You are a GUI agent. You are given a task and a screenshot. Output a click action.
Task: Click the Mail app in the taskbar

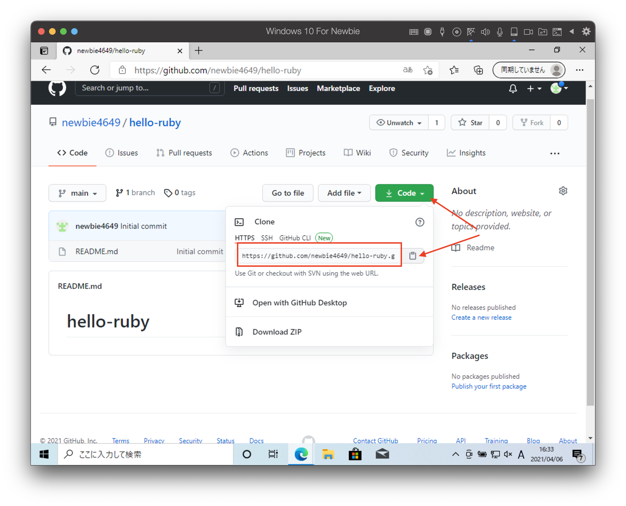tap(382, 454)
